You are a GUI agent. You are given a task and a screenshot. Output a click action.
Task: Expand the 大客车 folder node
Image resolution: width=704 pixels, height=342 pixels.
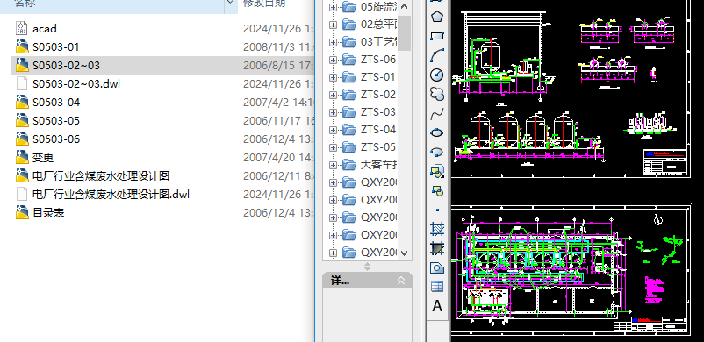pos(333,165)
